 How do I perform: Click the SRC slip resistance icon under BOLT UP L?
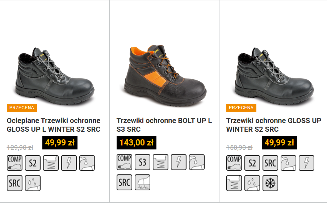tap(124, 182)
